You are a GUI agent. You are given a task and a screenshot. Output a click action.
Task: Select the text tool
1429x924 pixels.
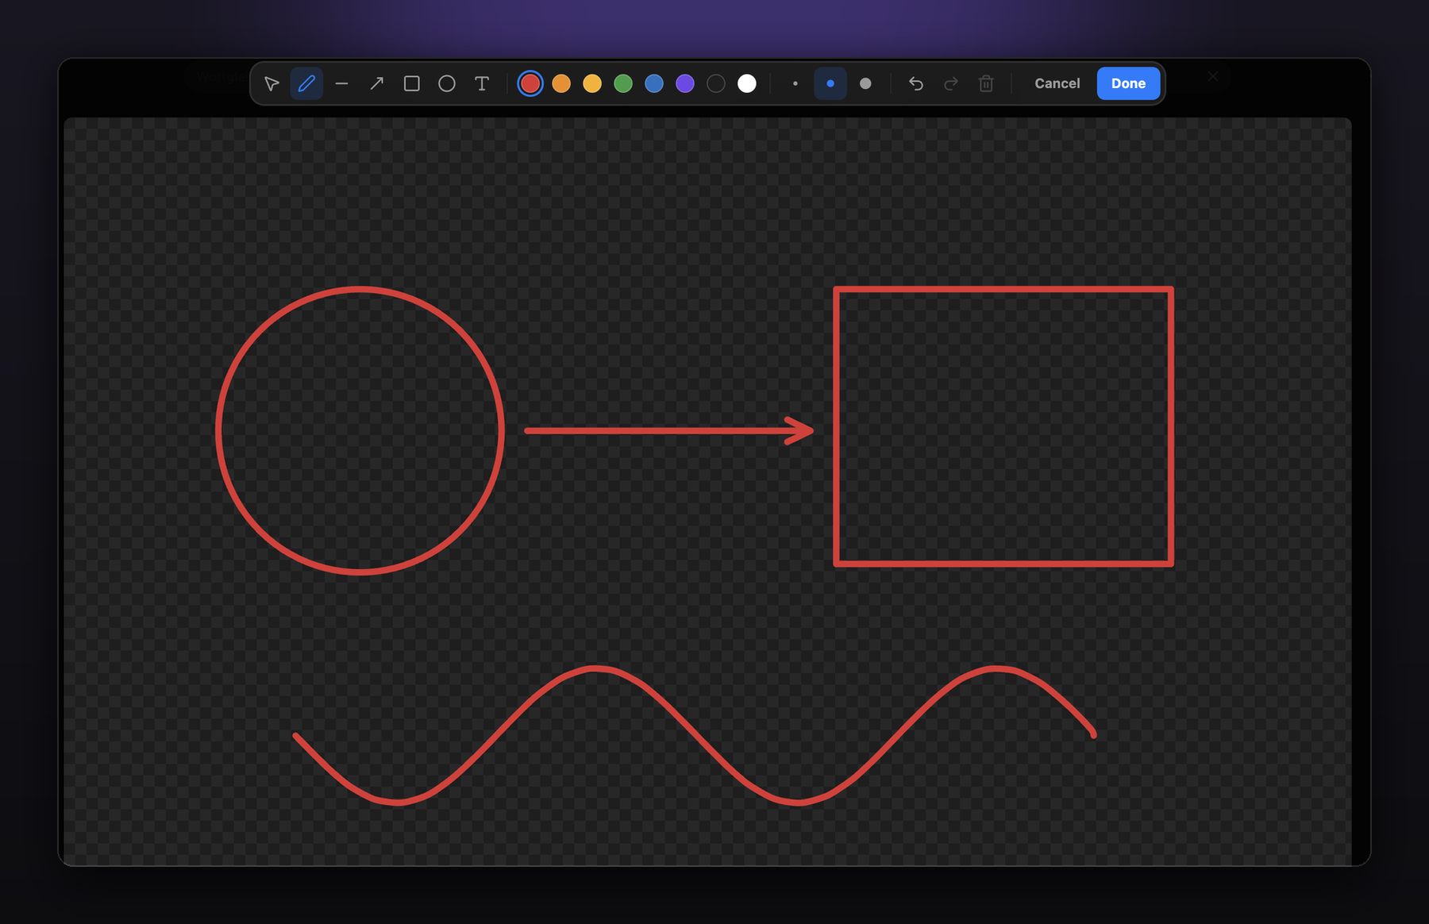482,83
